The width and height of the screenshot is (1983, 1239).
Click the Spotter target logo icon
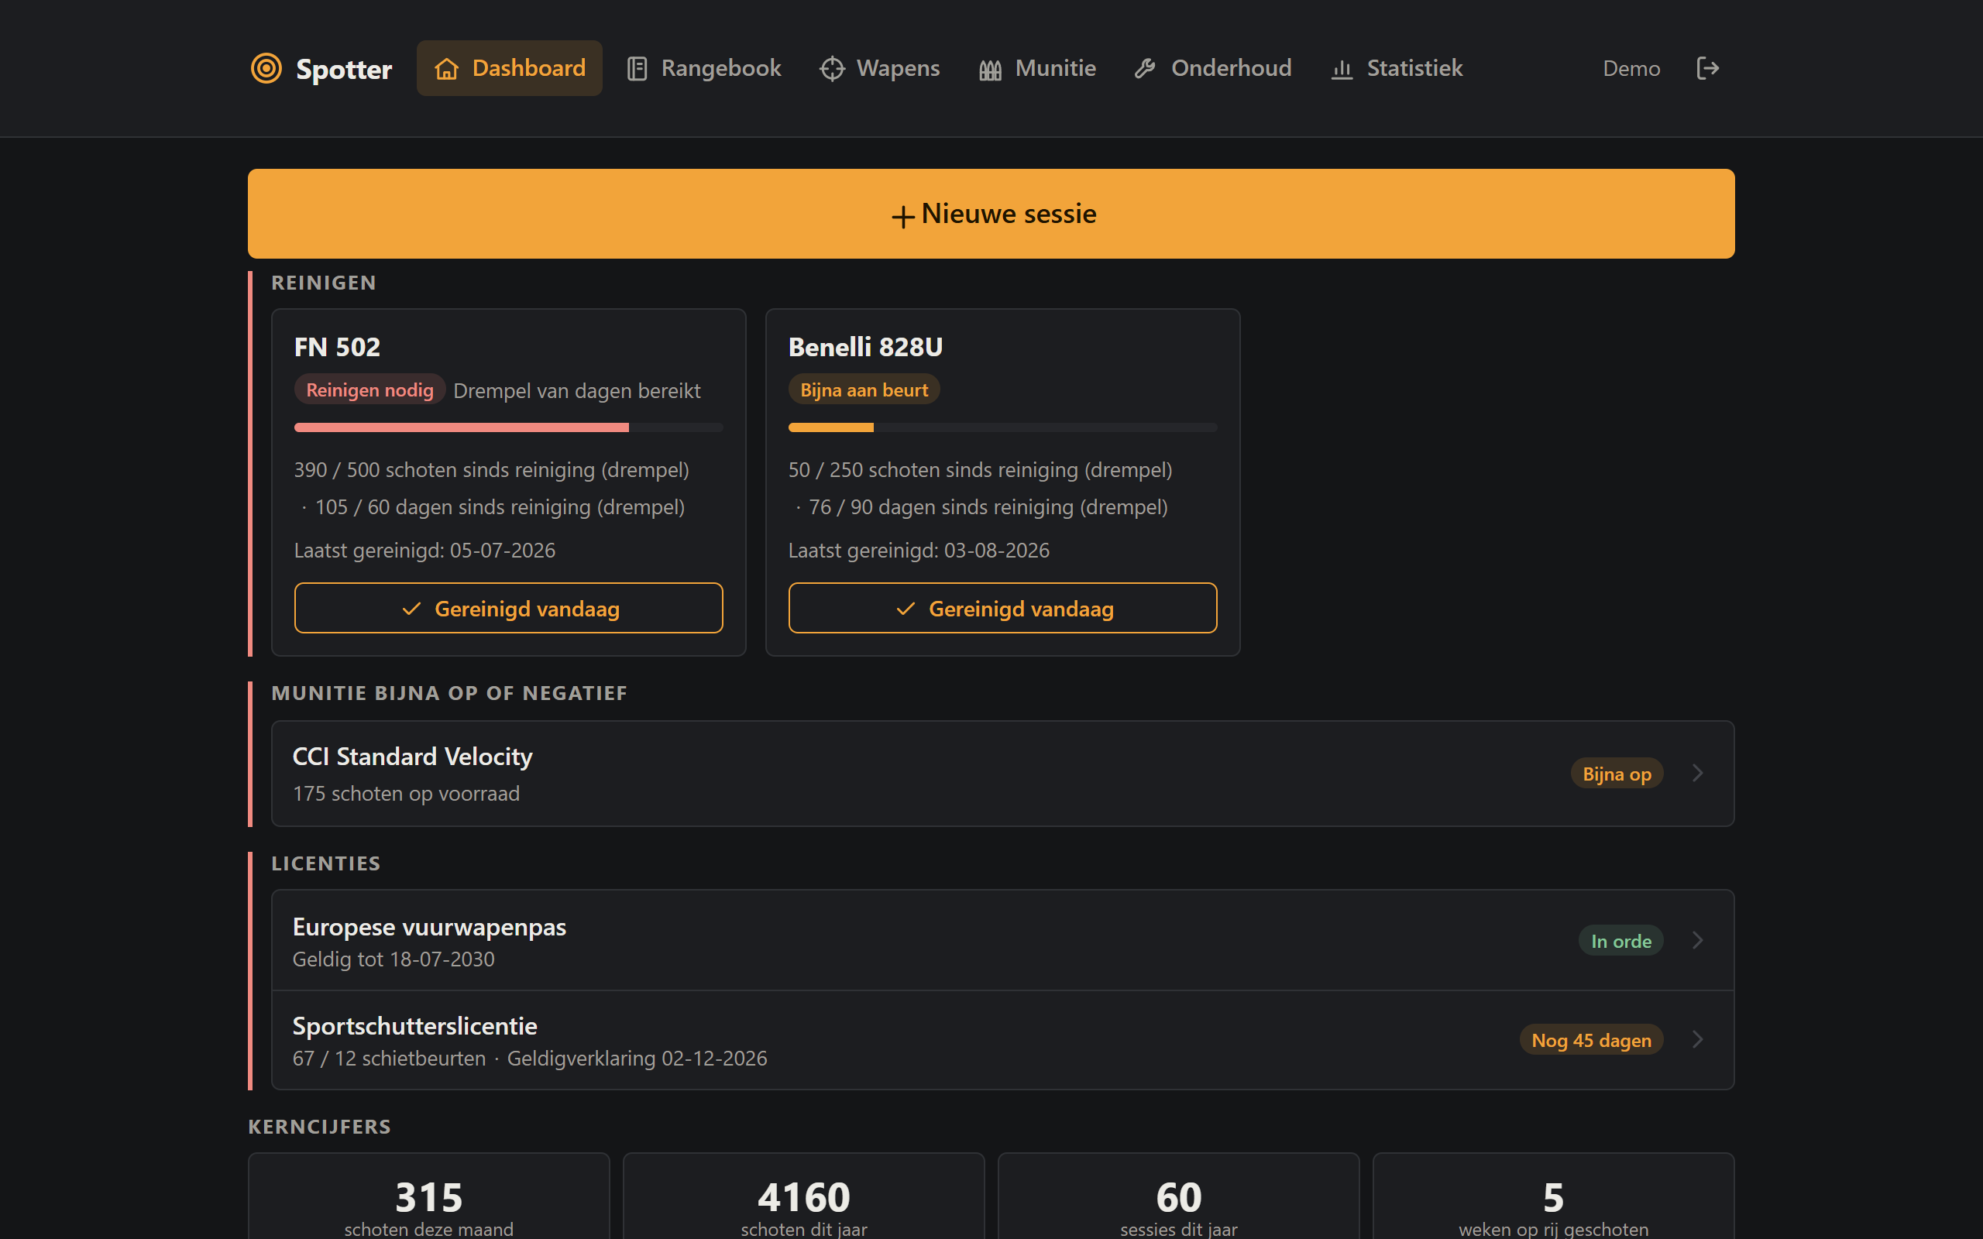pyautogui.click(x=266, y=68)
